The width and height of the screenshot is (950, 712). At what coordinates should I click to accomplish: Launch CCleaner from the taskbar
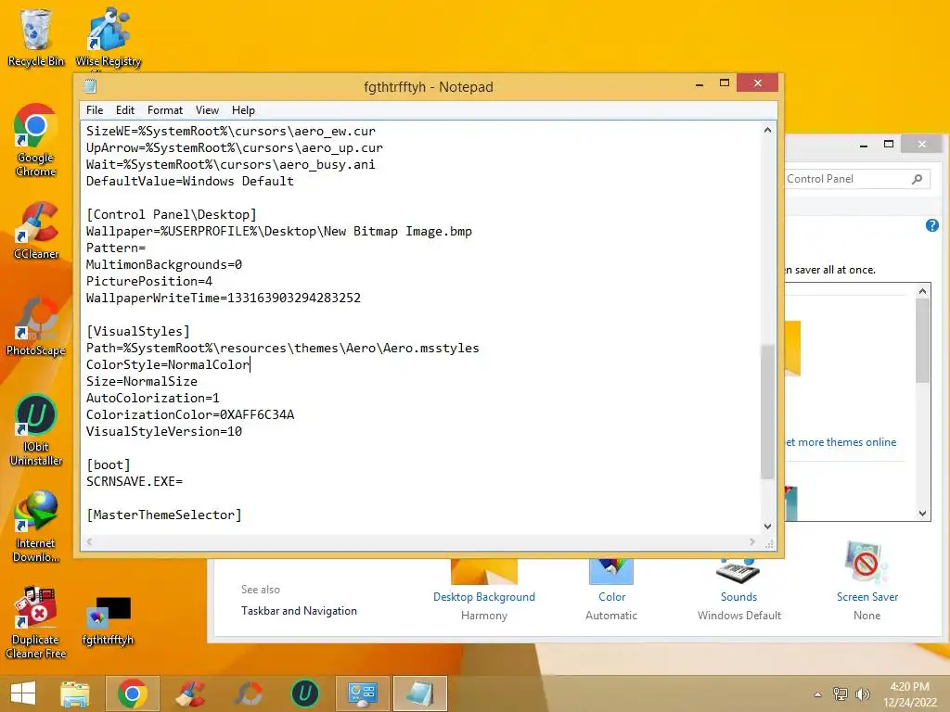[190, 693]
